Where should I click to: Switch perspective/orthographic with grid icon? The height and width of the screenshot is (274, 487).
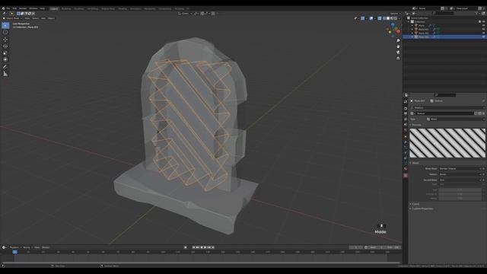click(x=398, y=58)
